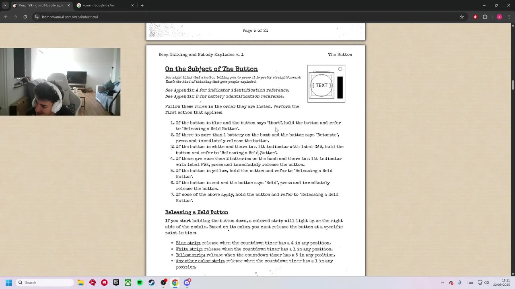Open OBS Studio from the taskbar
The width and height of the screenshot is (515, 289).
[163, 283]
